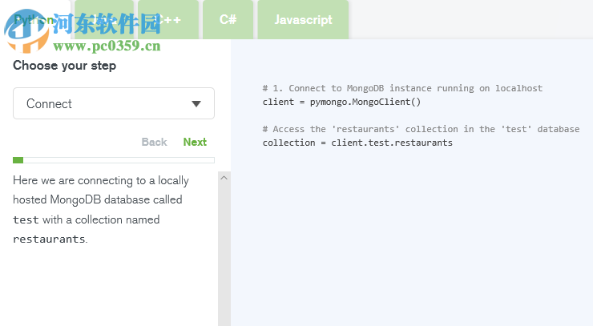
Task: Switch to the C++ language tab
Action: coord(168,20)
